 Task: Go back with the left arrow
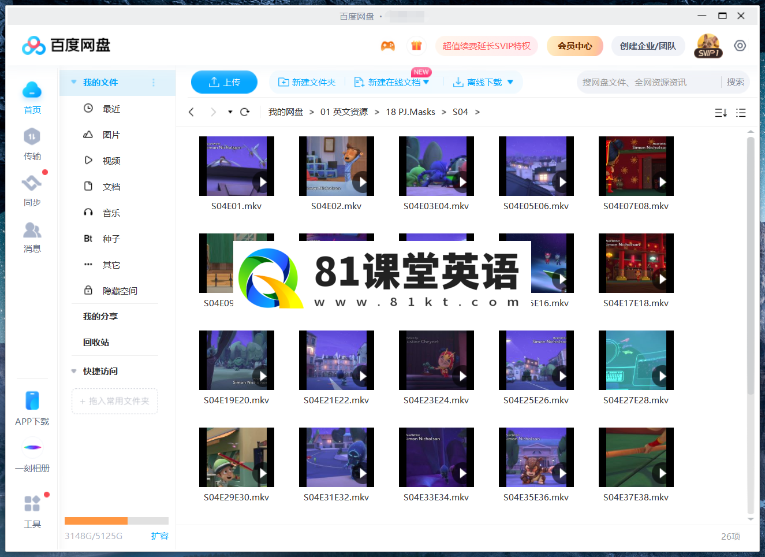(x=191, y=112)
